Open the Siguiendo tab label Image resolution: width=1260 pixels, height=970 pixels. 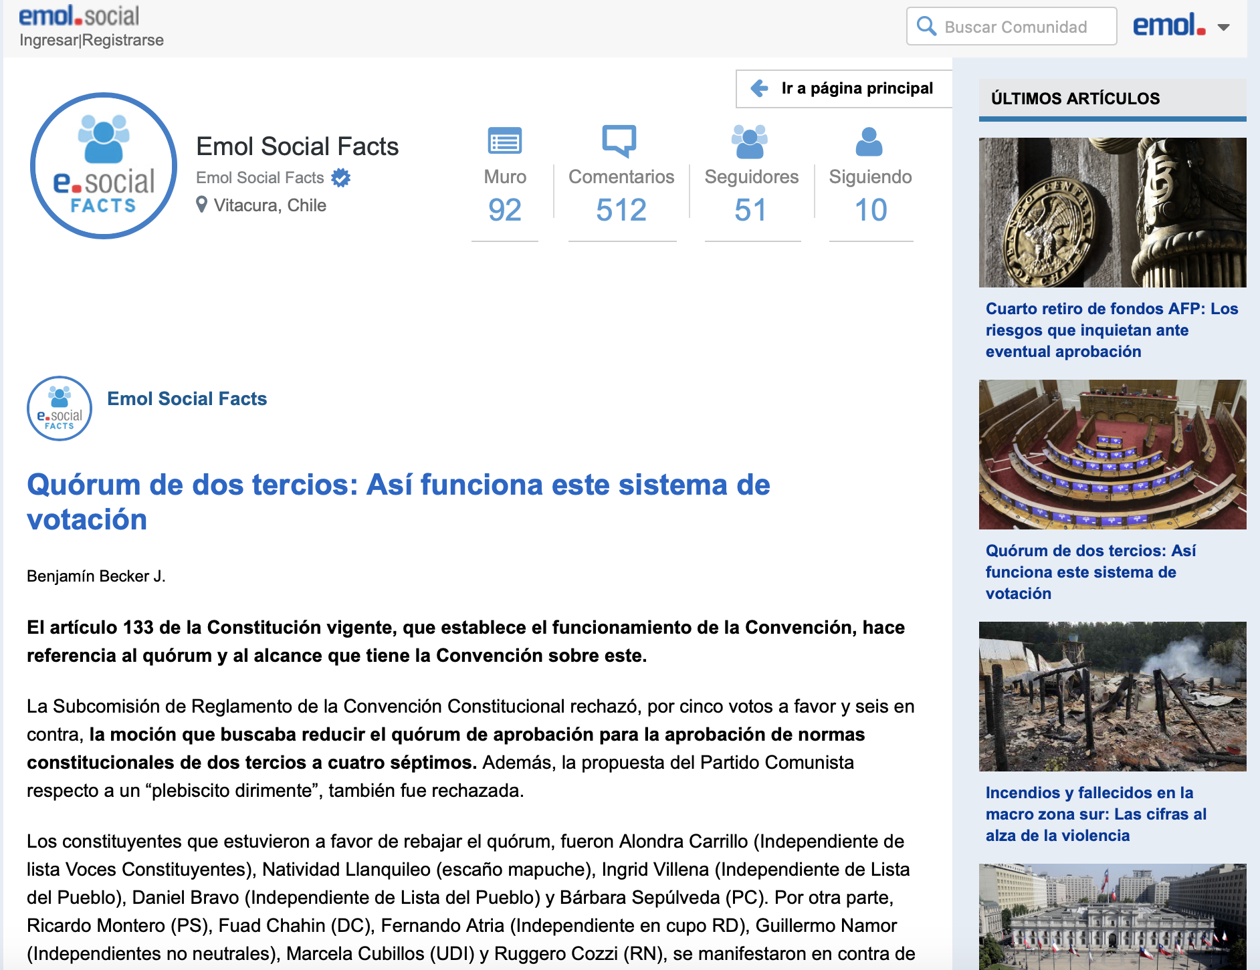(871, 176)
